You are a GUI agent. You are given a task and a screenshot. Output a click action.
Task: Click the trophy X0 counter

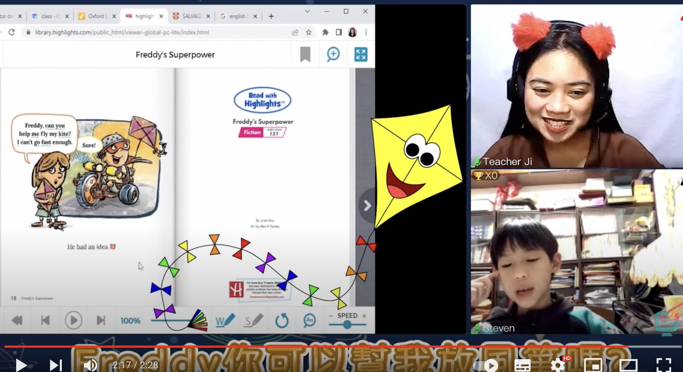click(x=485, y=175)
